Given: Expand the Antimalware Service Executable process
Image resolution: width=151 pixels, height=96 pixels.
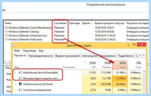Looking at the screenshot, I should point(16,73).
